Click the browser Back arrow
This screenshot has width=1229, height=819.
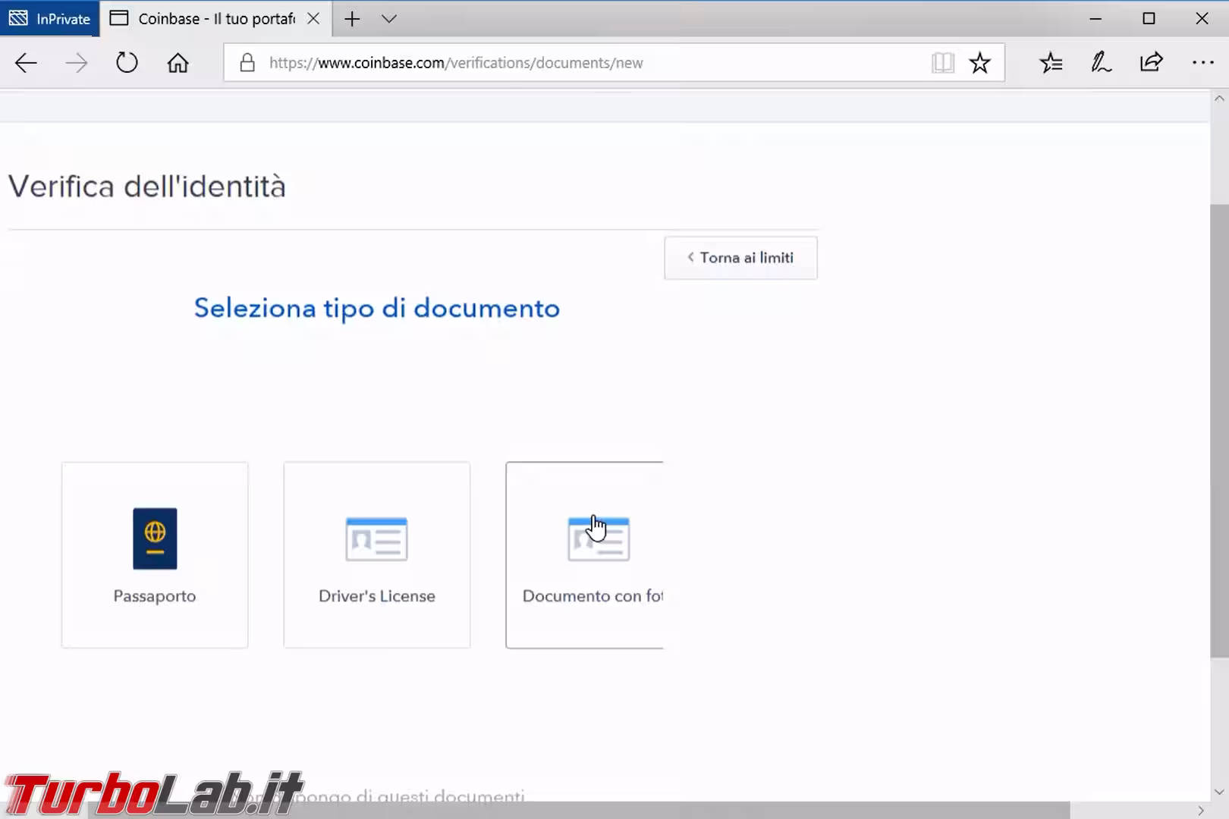tap(26, 63)
